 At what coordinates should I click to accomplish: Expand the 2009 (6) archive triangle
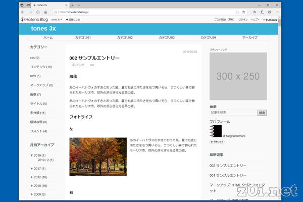[32, 194]
